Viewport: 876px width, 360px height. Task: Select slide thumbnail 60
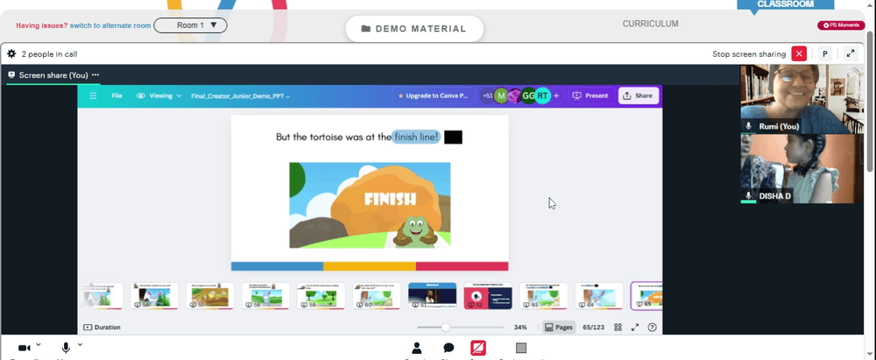point(377,296)
